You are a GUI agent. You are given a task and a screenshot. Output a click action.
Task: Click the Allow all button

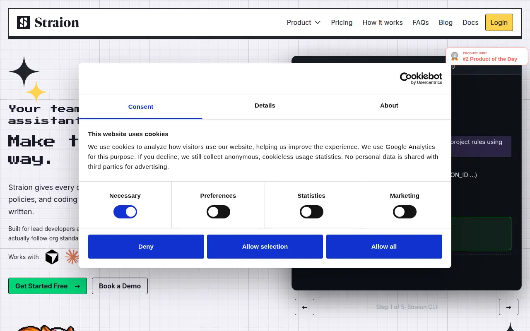(384, 247)
